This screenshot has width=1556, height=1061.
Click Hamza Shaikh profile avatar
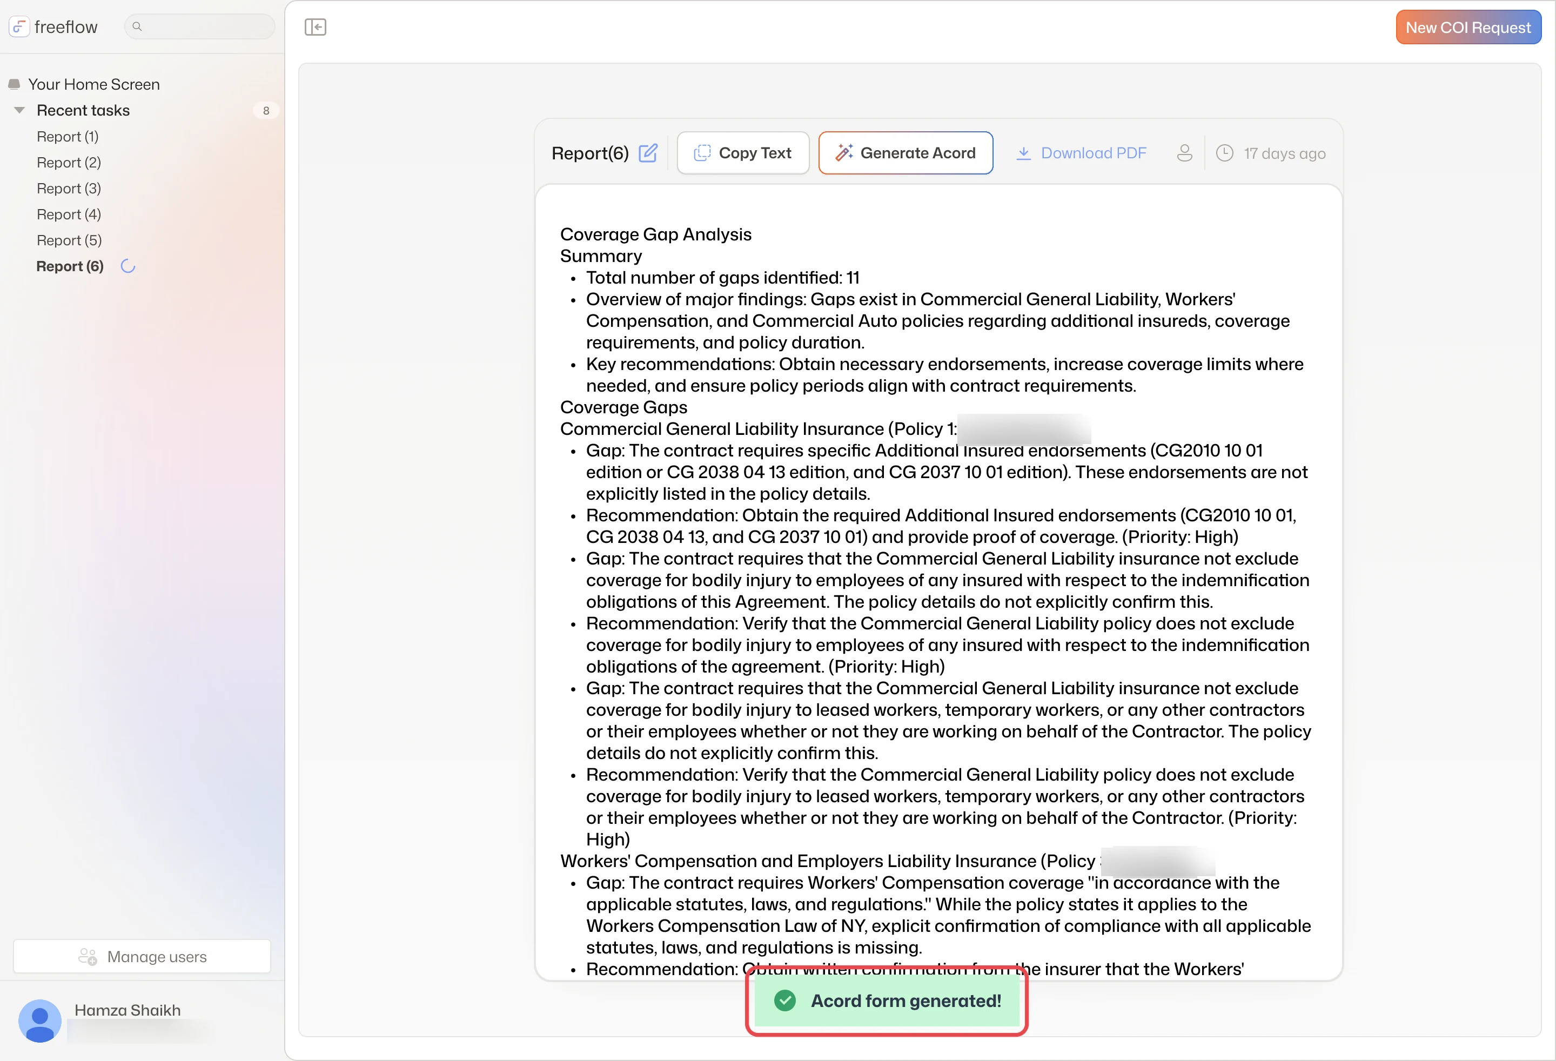(x=39, y=1021)
